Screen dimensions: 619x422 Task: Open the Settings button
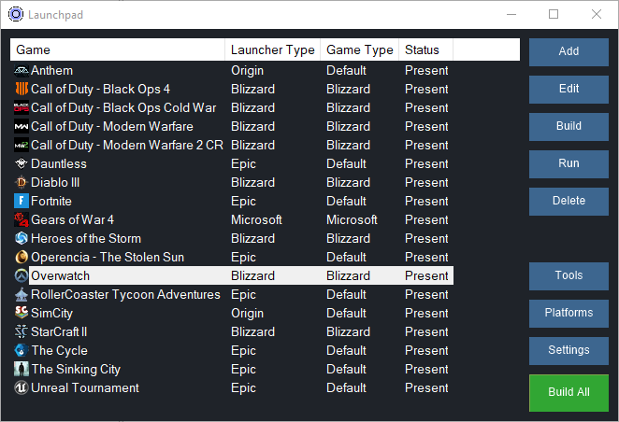[x=569, y=350]
